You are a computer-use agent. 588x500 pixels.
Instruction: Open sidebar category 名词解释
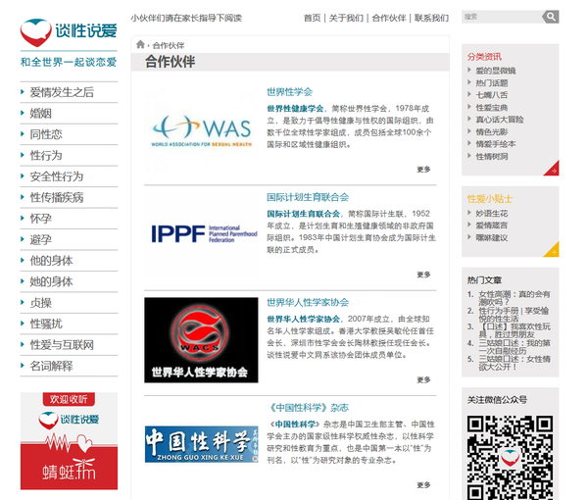point(51,366)
